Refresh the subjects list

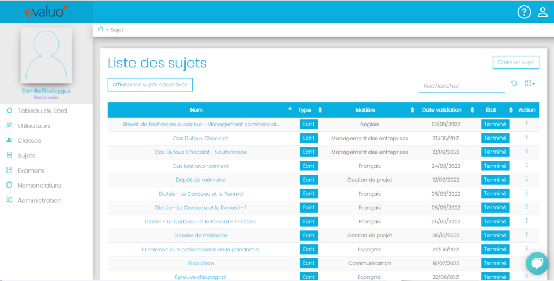pyautogui.click(x=515, y=84)
